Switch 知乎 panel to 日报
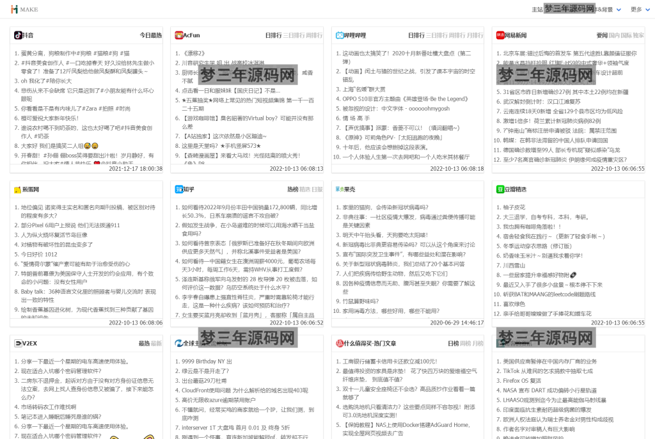Viewport: 655px width, 439px height. [317, 189]
